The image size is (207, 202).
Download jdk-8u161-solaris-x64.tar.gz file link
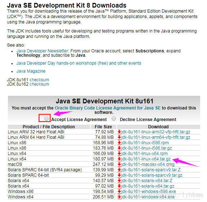tap(148, 186)
